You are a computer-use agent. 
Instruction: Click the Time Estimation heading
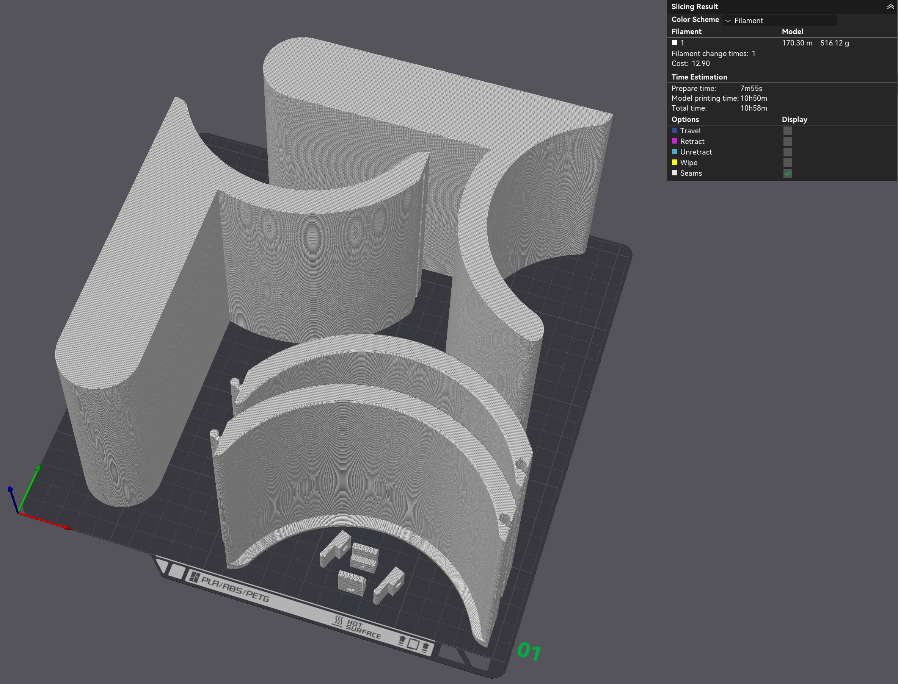[699, 77]
